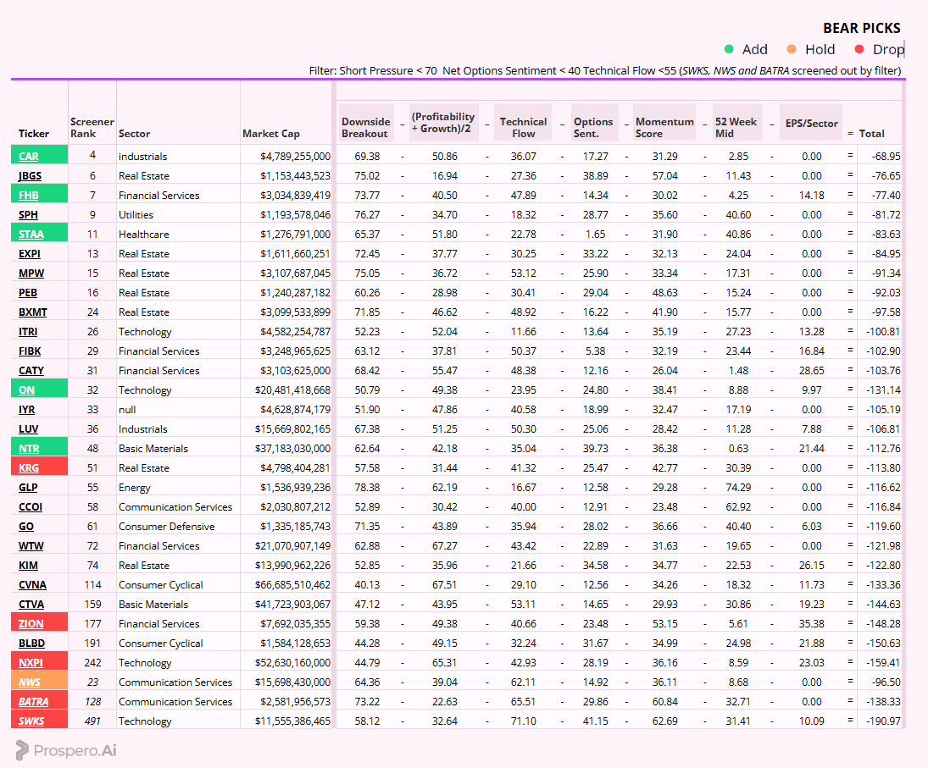This screenshot has height=768, width=928.
Task: Click the filter description text line
Action: pos(605,71)
